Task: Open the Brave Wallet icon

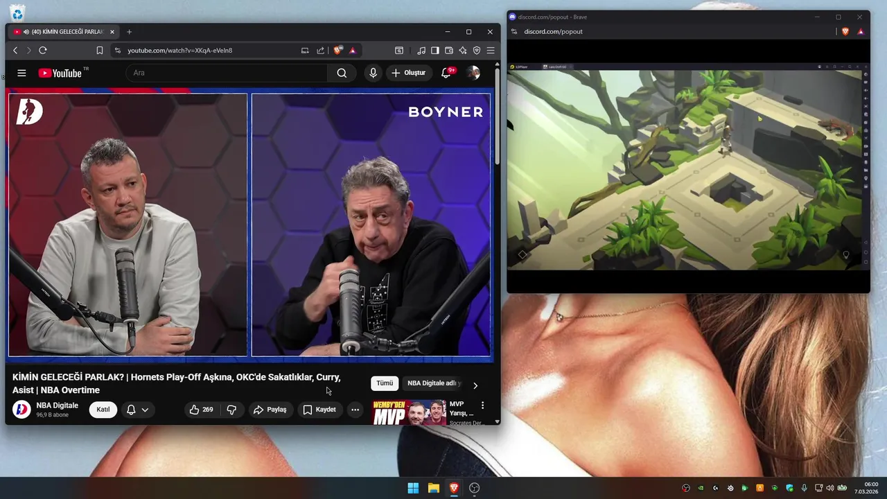Action: pyautogui.click(x=449, y=51)
